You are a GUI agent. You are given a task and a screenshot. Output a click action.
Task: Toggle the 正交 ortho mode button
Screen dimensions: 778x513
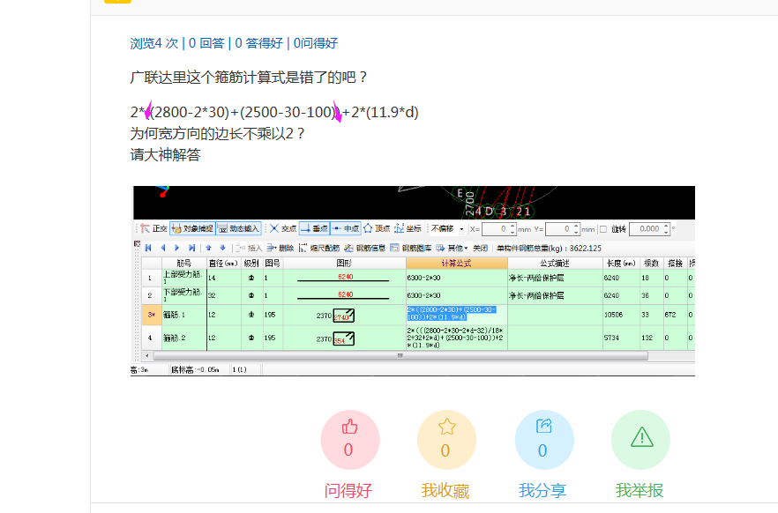pos(153,228)
